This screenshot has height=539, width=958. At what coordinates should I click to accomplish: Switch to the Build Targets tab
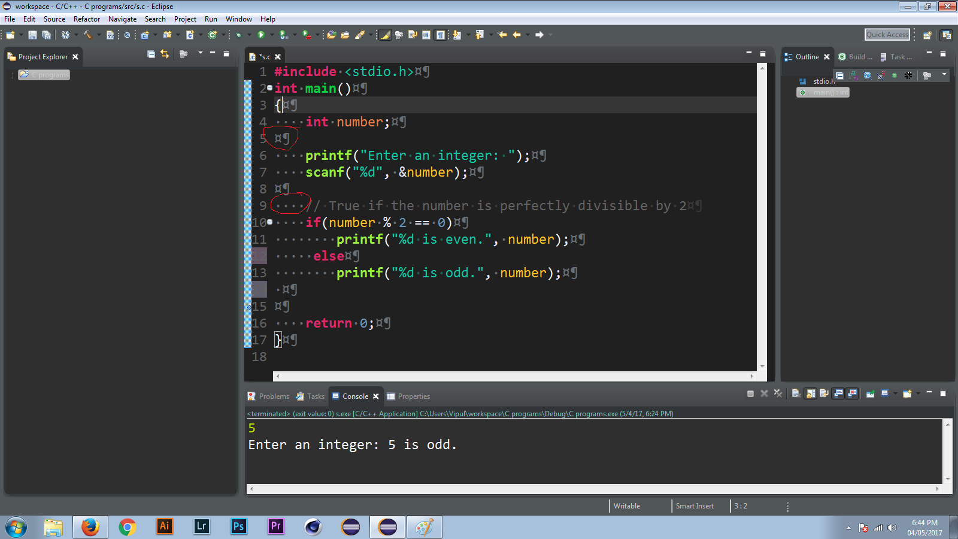click(855, 57)
